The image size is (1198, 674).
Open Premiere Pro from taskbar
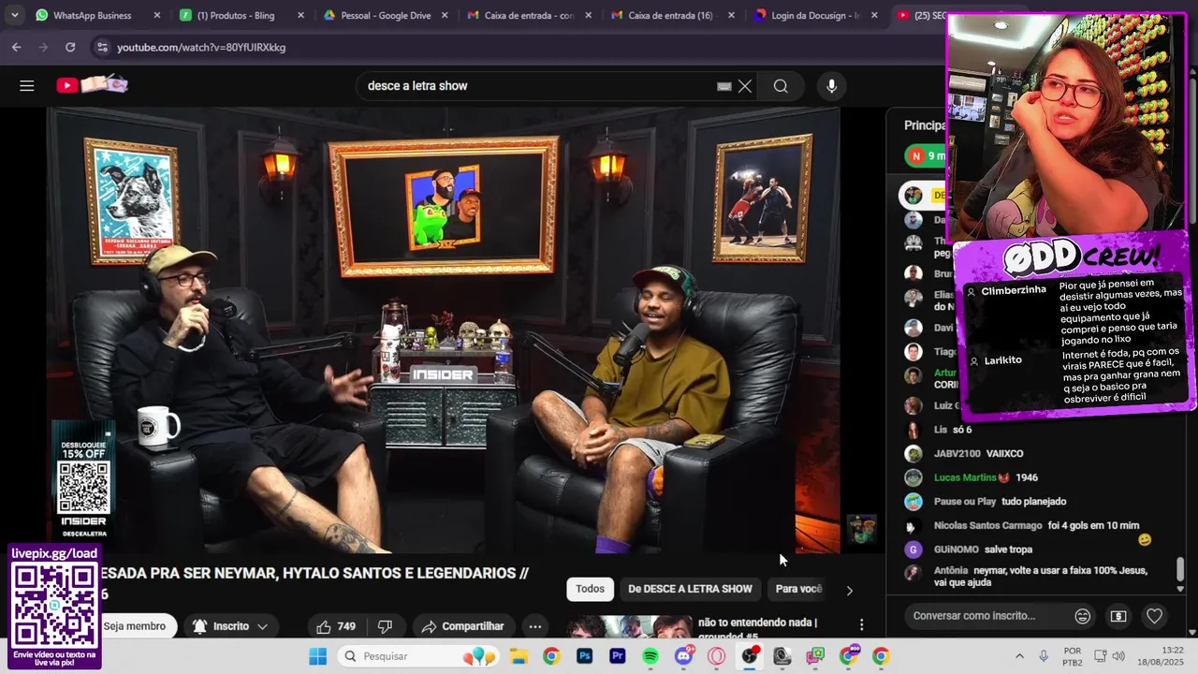click(x=617, y=656)
